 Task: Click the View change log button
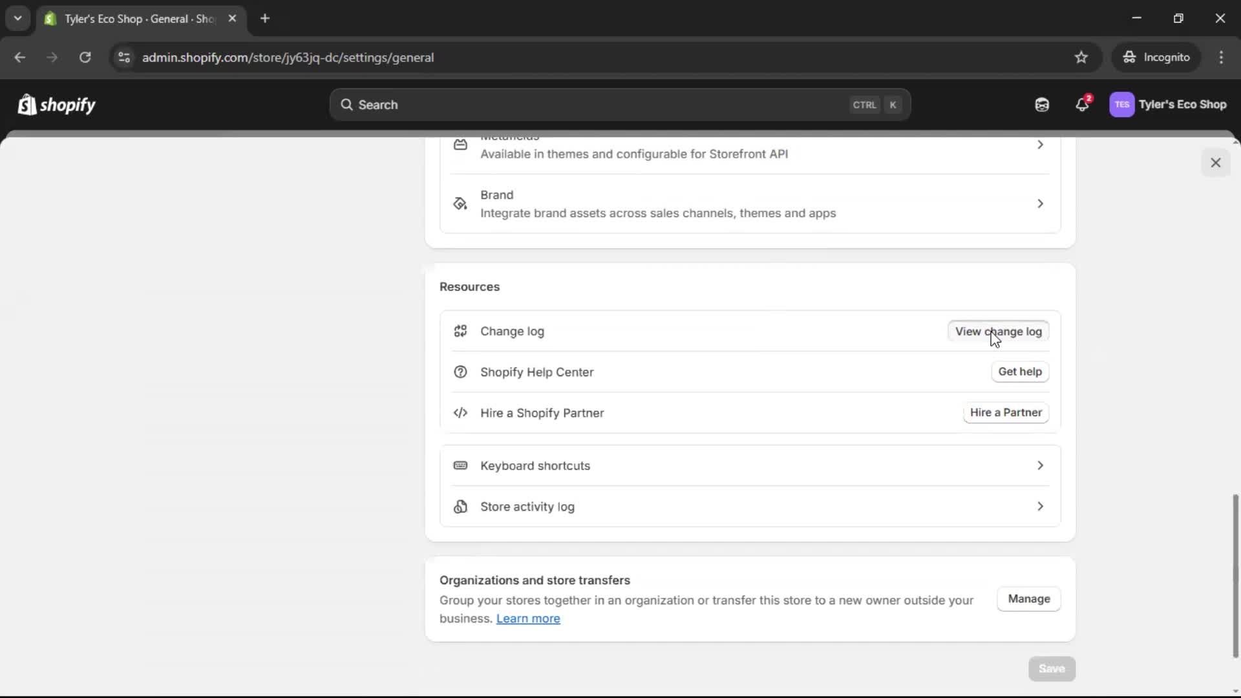coord(997,331)
